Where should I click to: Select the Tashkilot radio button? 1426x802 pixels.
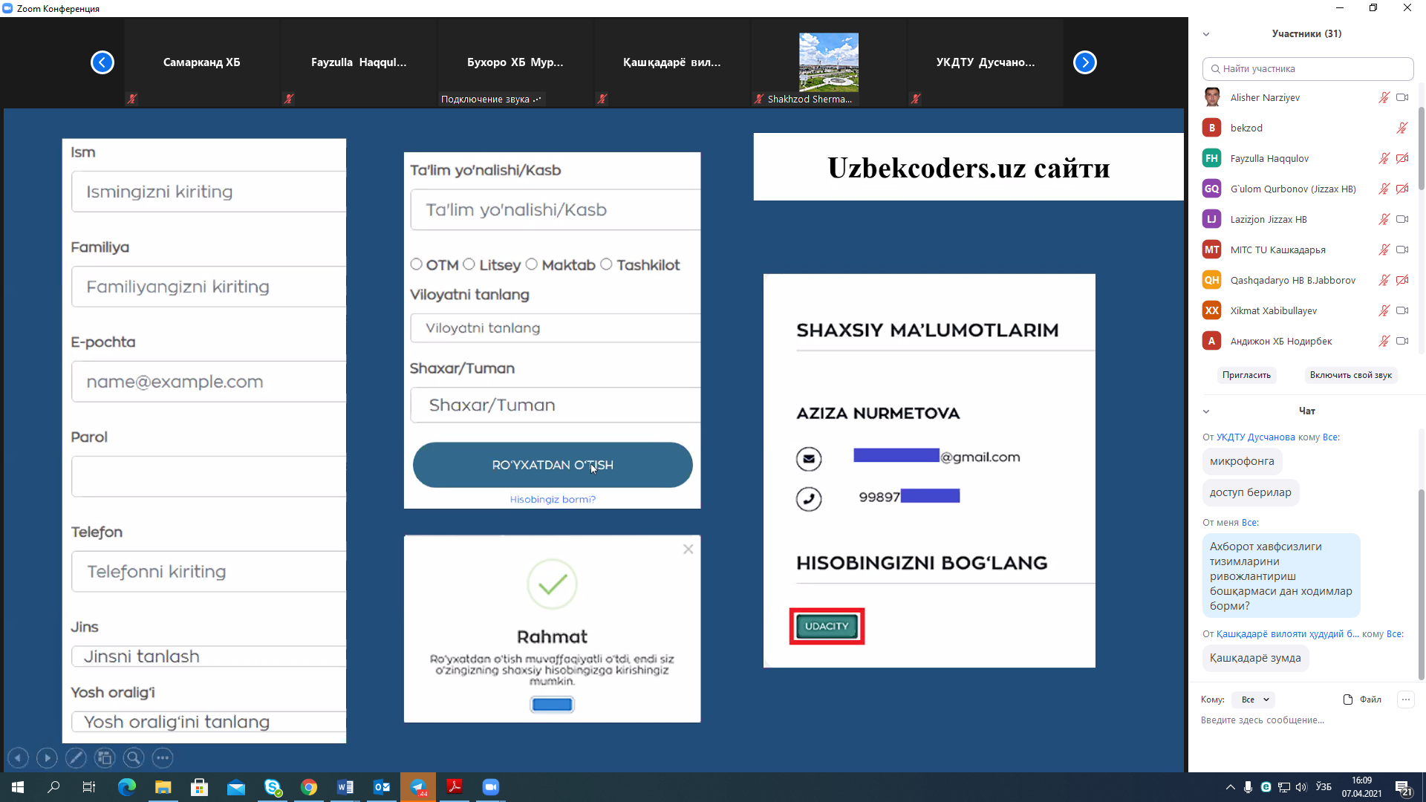coord(606,264)
